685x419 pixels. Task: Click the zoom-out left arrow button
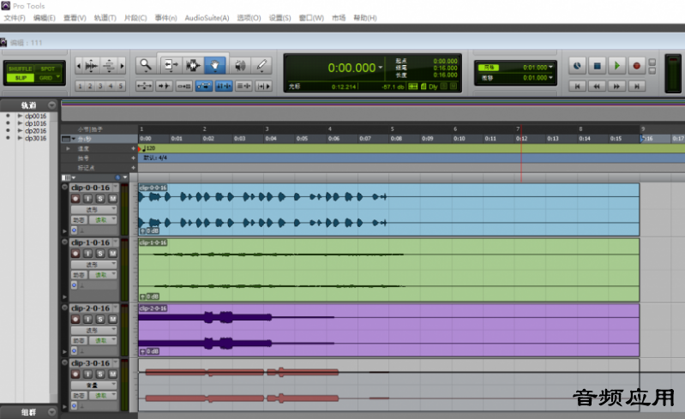(79, 66)
